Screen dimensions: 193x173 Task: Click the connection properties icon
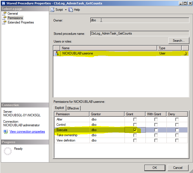click(6, 132)
